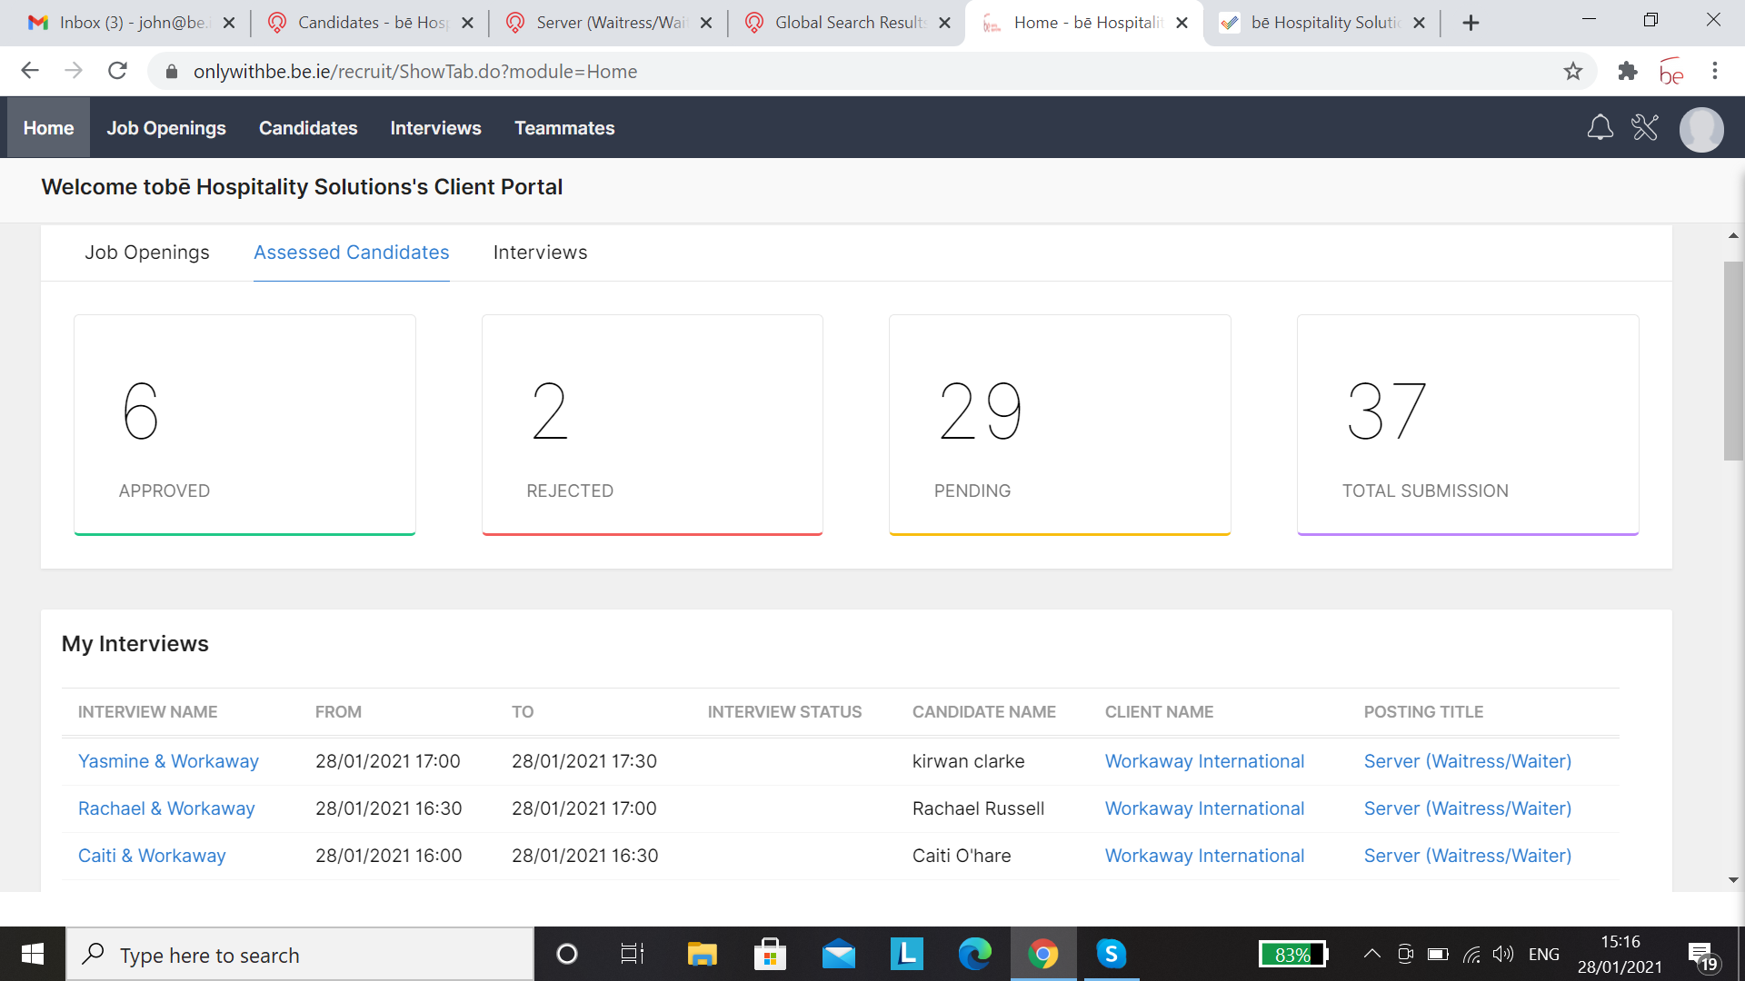Open the browser extensions puzzle icon

[1627, 71]
